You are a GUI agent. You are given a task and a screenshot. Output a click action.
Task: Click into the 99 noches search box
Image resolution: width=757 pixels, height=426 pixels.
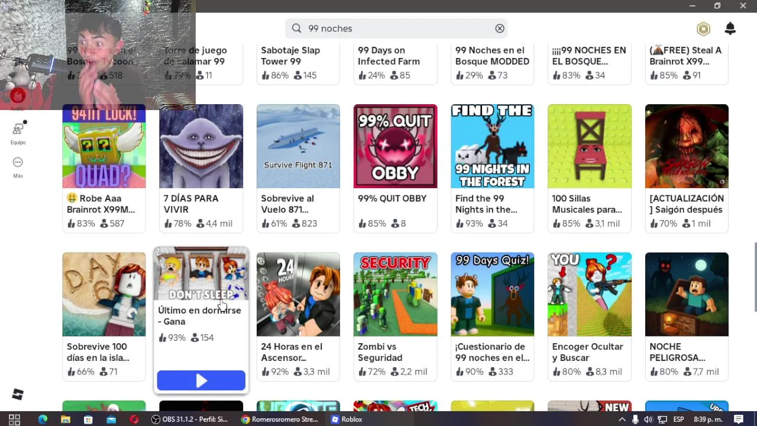[396, 28]
